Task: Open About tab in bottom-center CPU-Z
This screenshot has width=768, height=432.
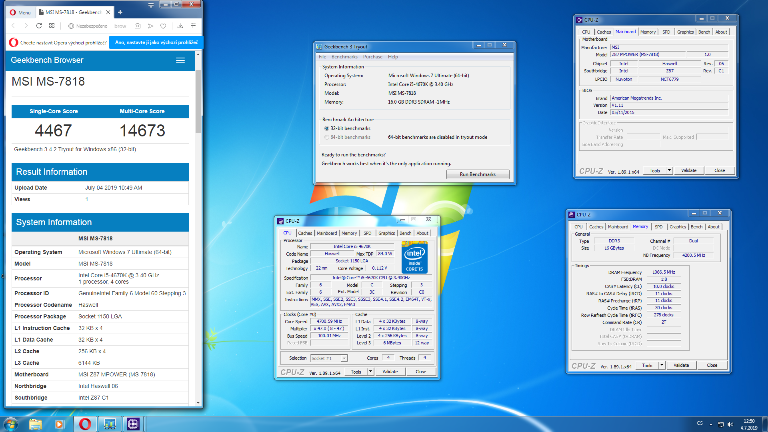Action: coord(422,233)
